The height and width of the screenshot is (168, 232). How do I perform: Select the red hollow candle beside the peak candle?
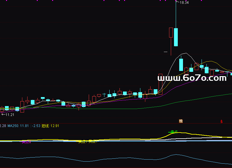click(171, 33)
